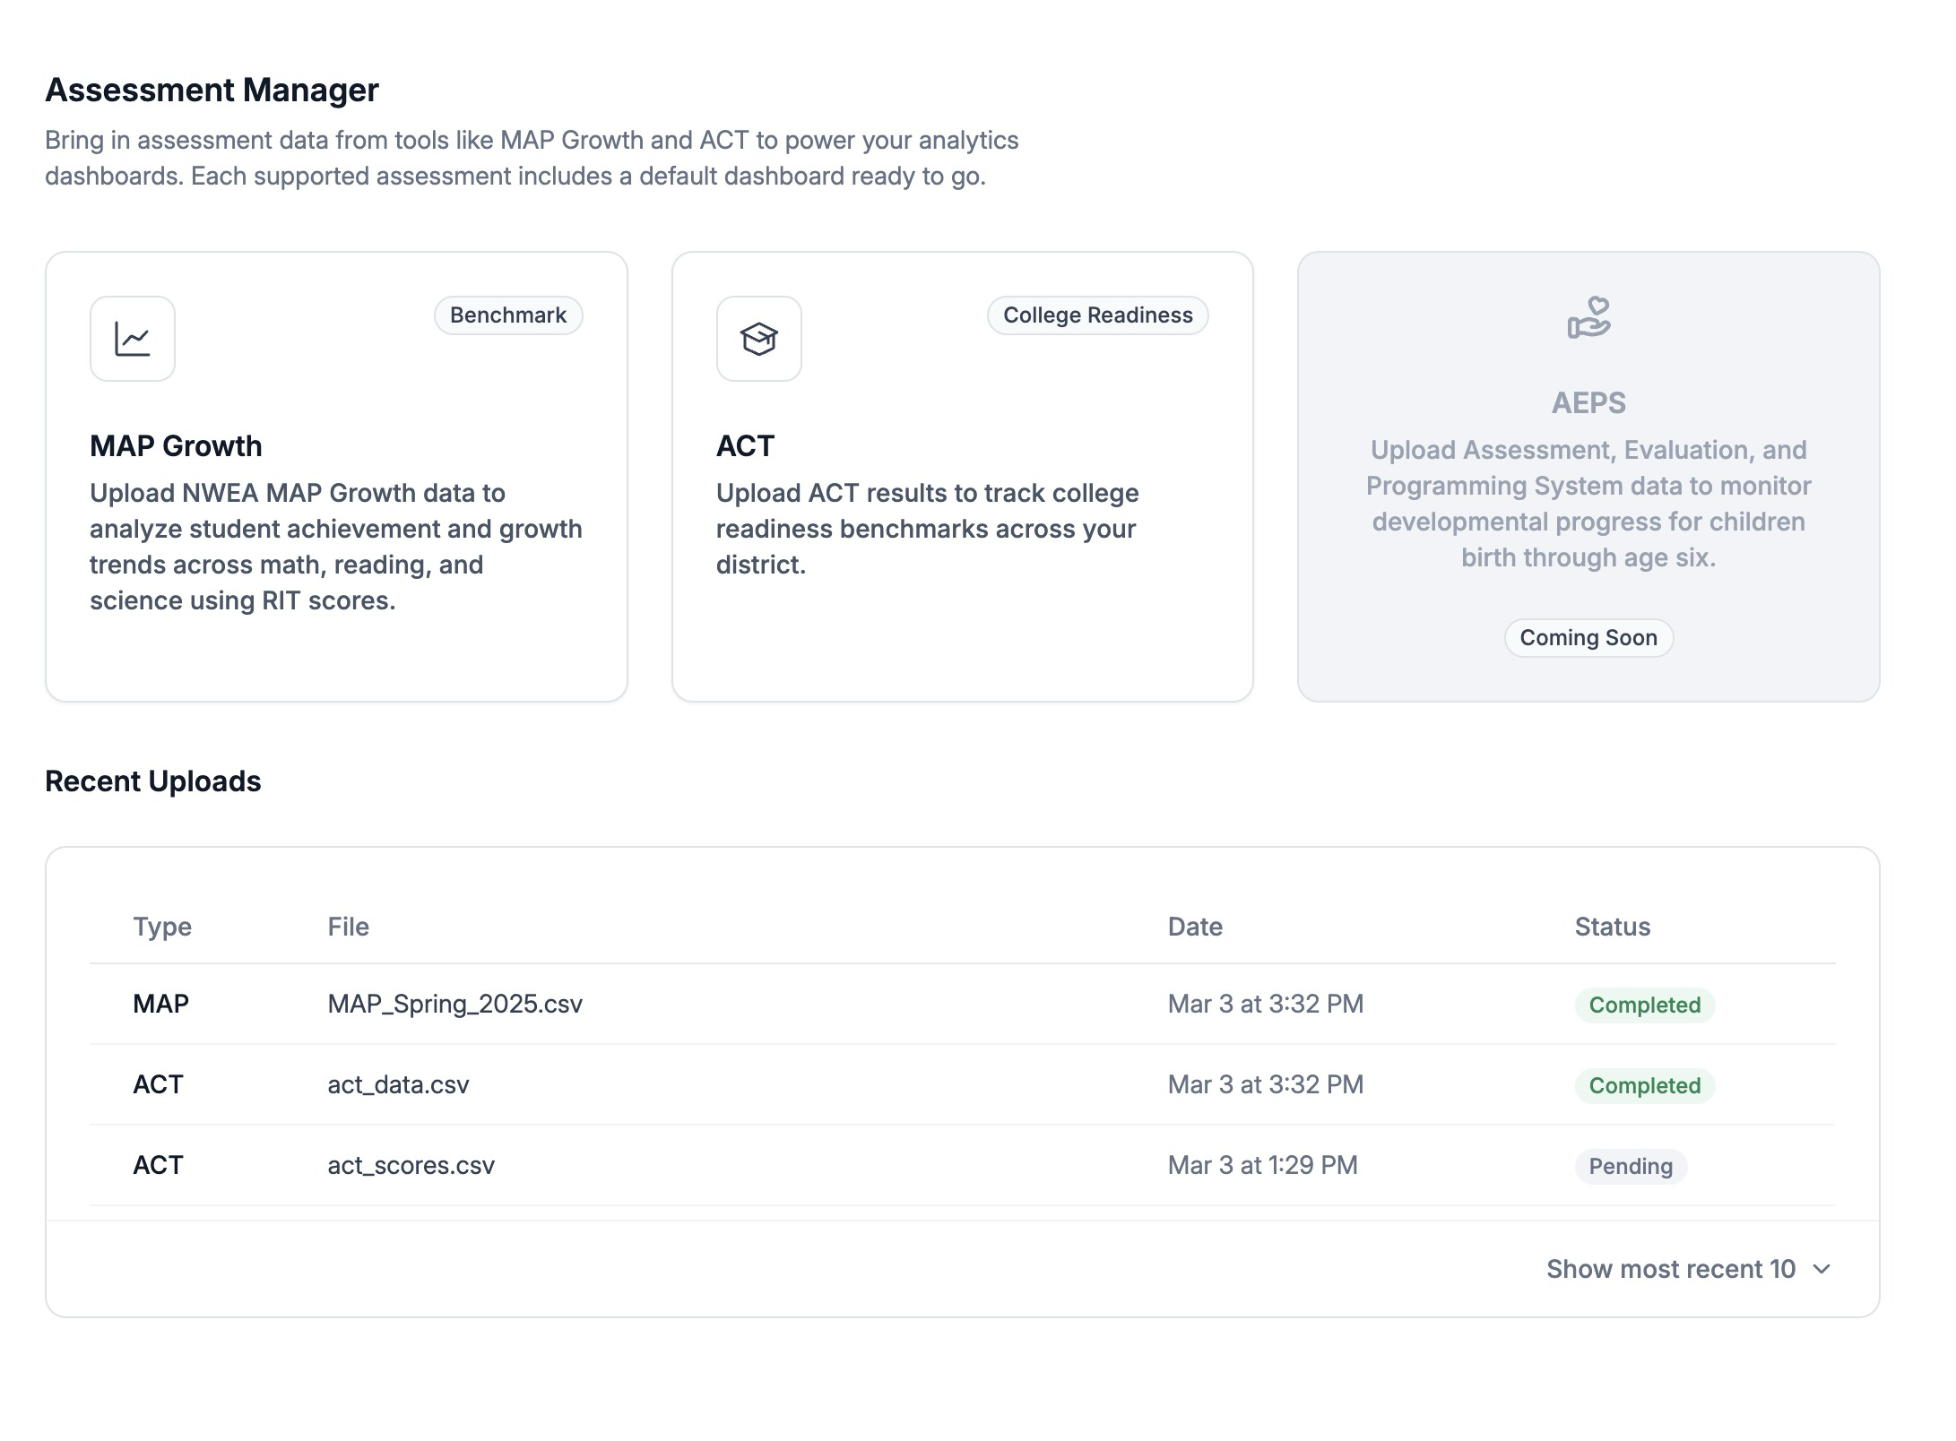Click the Pending status for act_scores.csv

coord(1630,1166)
